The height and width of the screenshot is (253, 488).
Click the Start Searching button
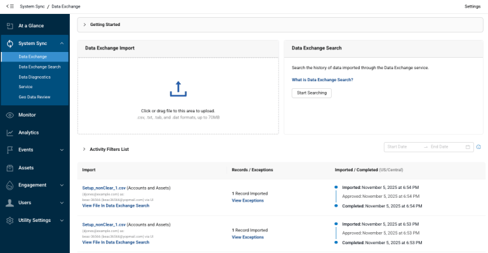point(311,93)
